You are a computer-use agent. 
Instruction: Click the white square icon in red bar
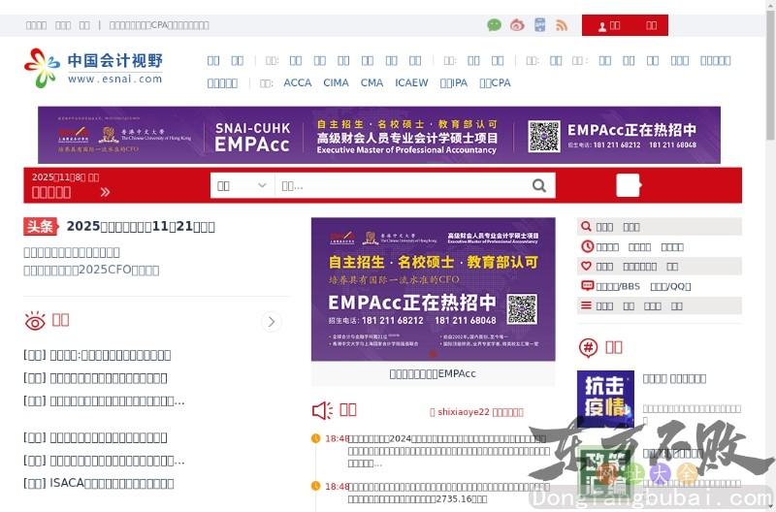(629, 185)
